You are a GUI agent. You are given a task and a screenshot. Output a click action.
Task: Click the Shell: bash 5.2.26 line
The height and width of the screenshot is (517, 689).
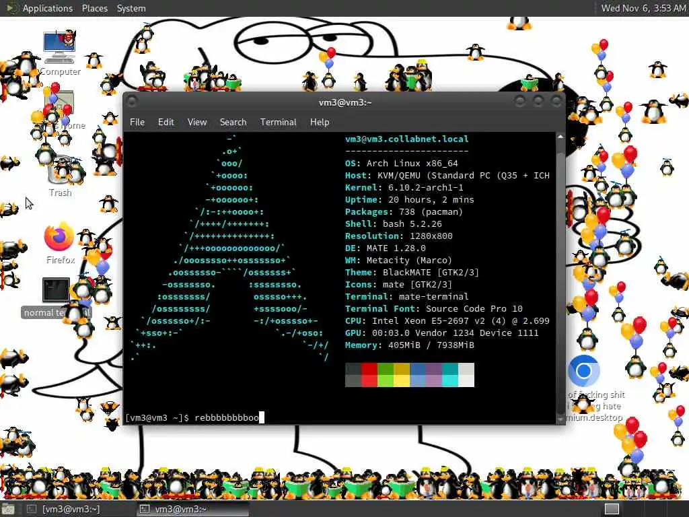pyautogui.click(x=393, y=223)
